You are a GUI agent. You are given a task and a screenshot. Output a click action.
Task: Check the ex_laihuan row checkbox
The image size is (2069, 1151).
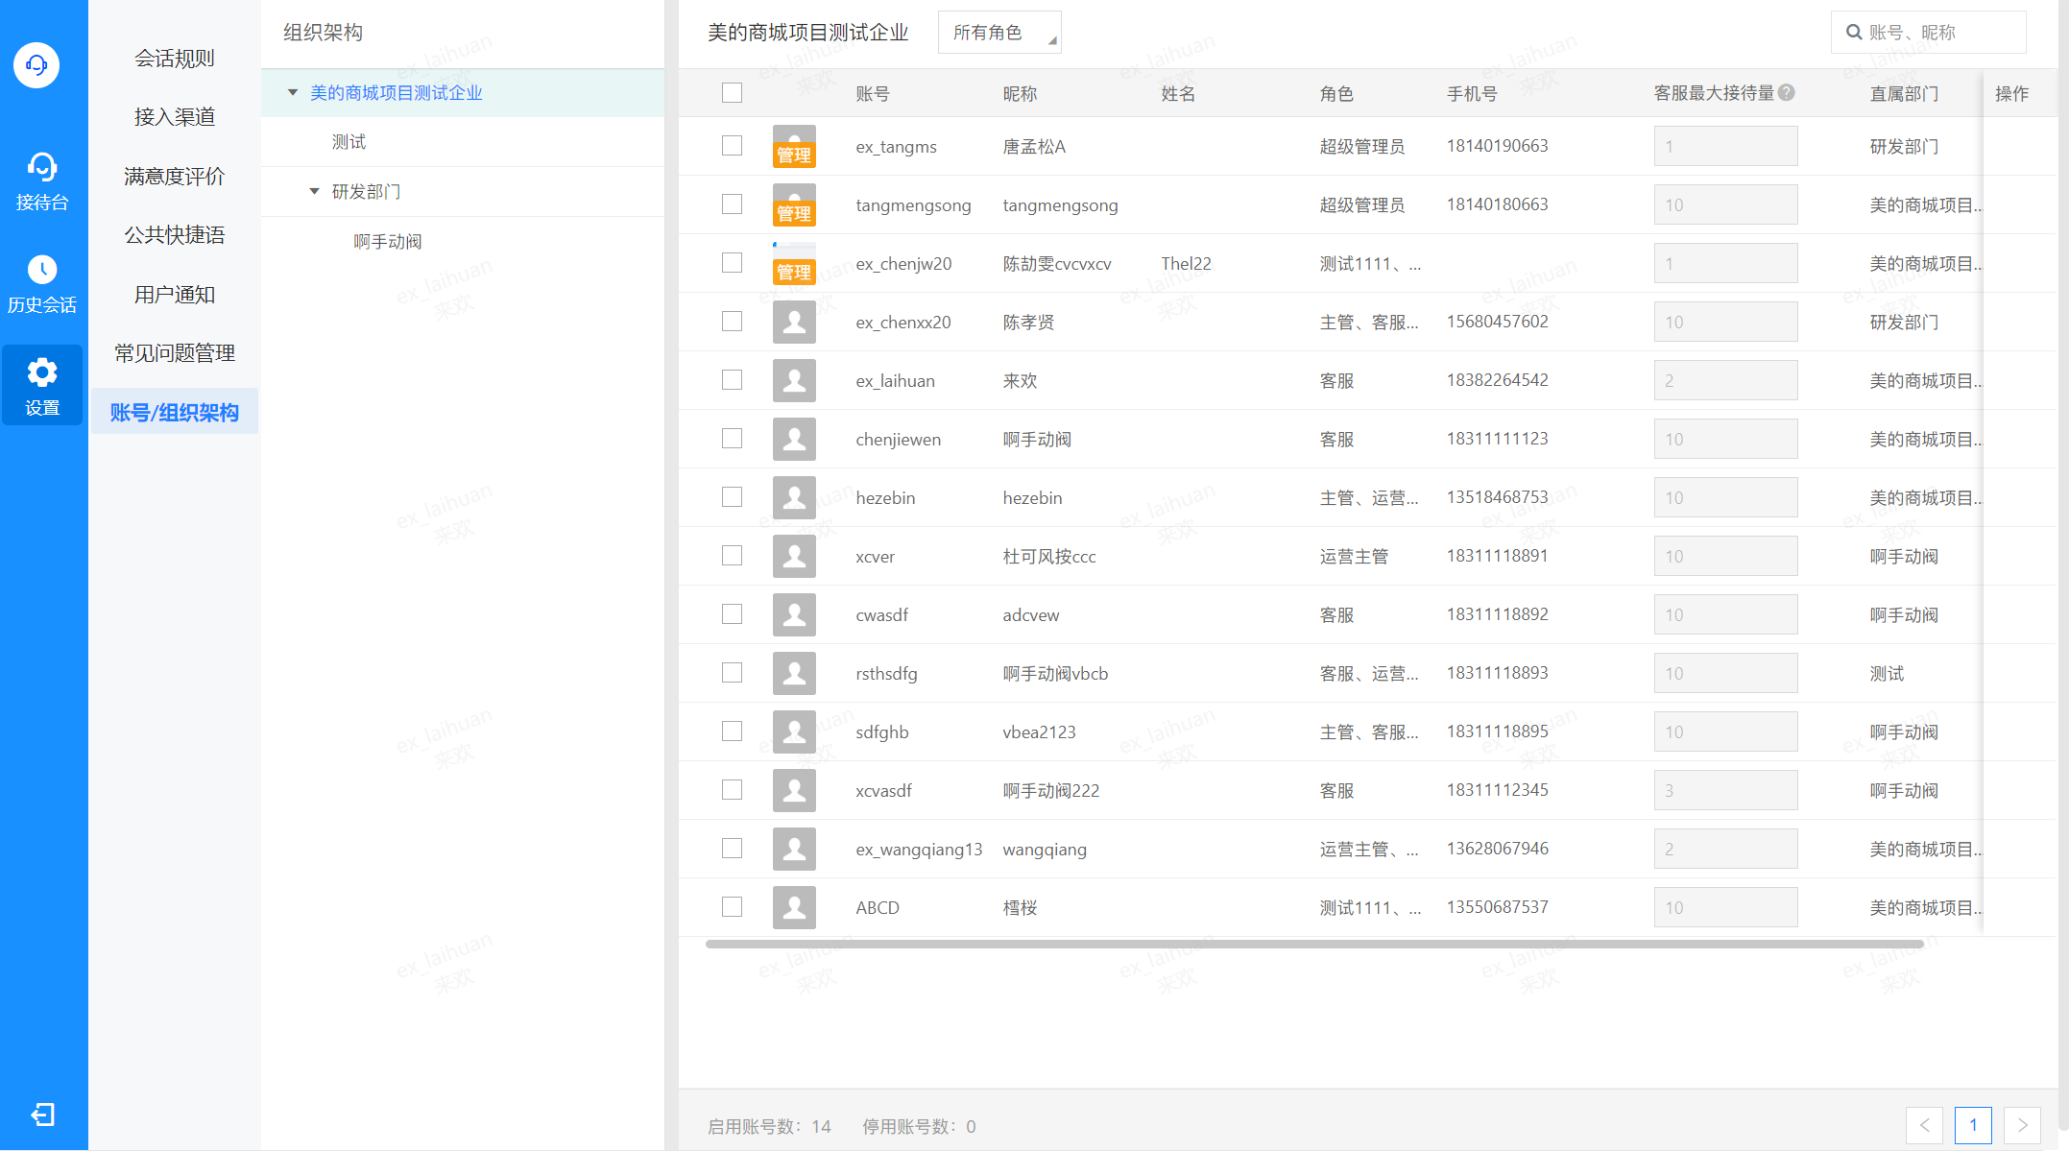733,380
